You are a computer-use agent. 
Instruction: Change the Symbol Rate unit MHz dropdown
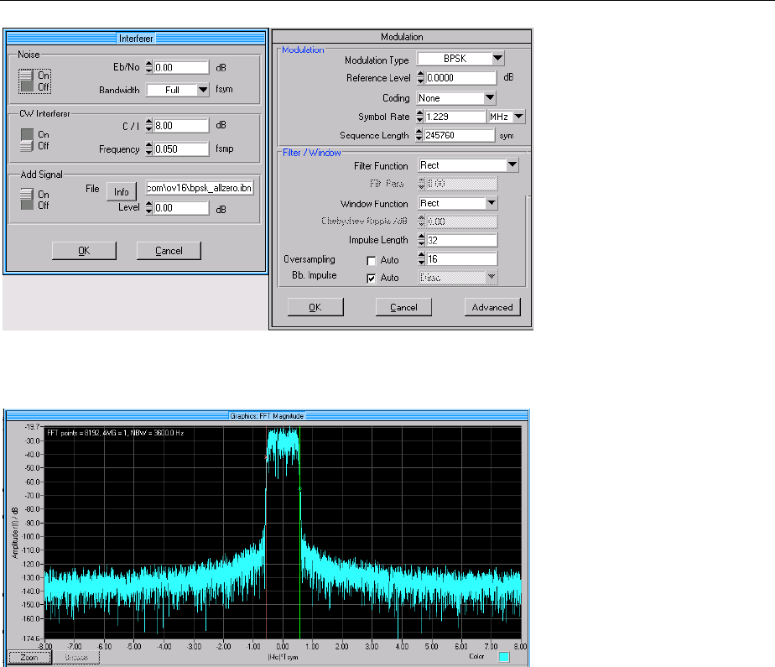(519, 117)
